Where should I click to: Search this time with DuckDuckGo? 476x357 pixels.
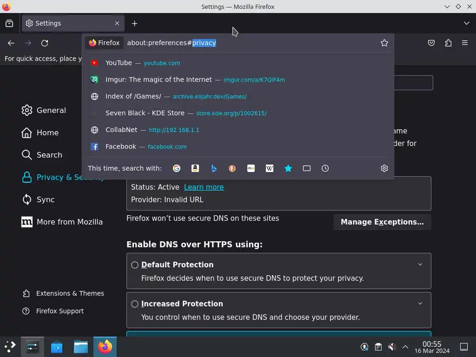[232, 168]
